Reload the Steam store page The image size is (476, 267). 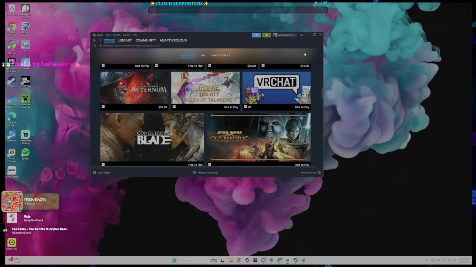click(x=94, y=46)
